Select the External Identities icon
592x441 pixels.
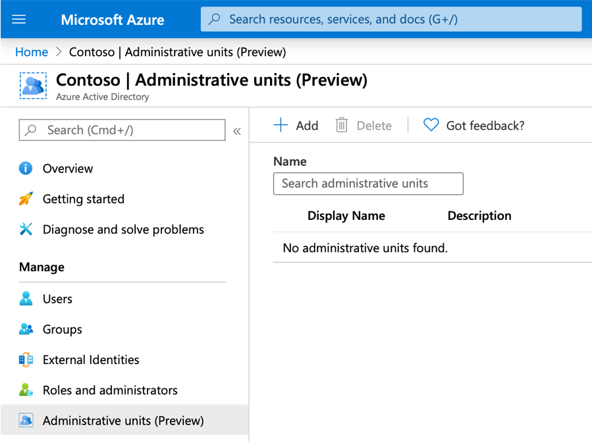tap(25, 359)
